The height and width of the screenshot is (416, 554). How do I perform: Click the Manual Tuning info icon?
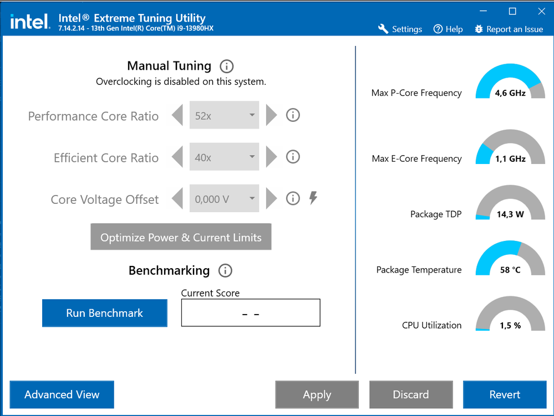pos(226,66)
